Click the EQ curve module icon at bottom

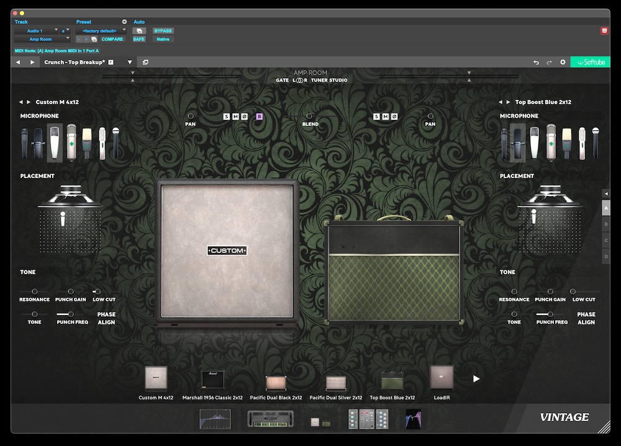[214, 419]
